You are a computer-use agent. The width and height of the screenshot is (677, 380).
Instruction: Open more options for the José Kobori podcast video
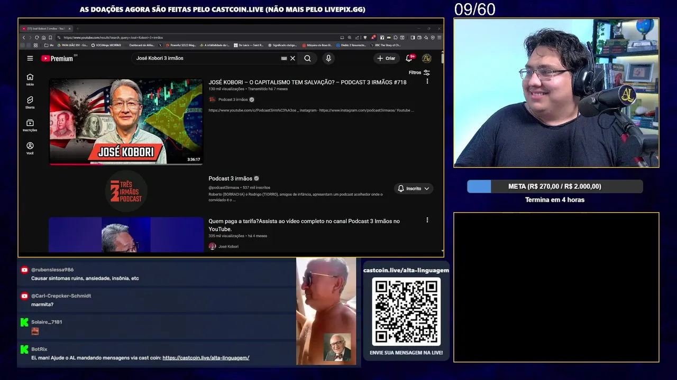coord(427,81)
